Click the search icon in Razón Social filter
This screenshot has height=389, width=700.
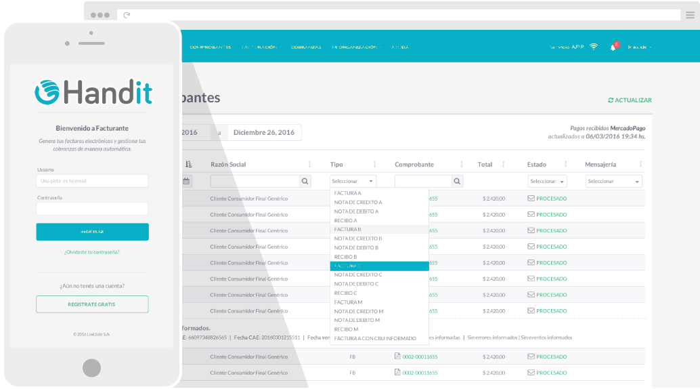point(305,181)
